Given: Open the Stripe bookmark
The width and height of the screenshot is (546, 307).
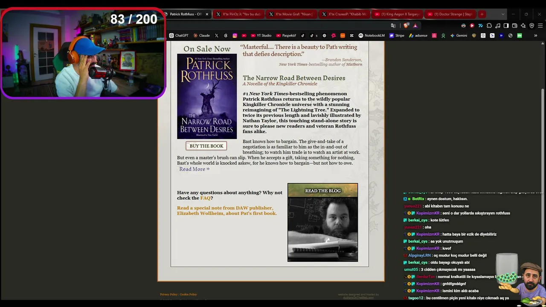Looking at the screenshot, I should point(397,35).
